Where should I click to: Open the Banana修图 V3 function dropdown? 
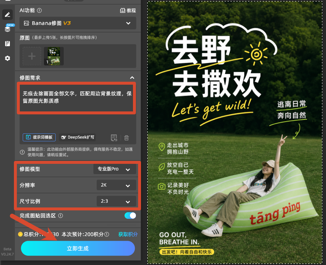pos(78,23)
